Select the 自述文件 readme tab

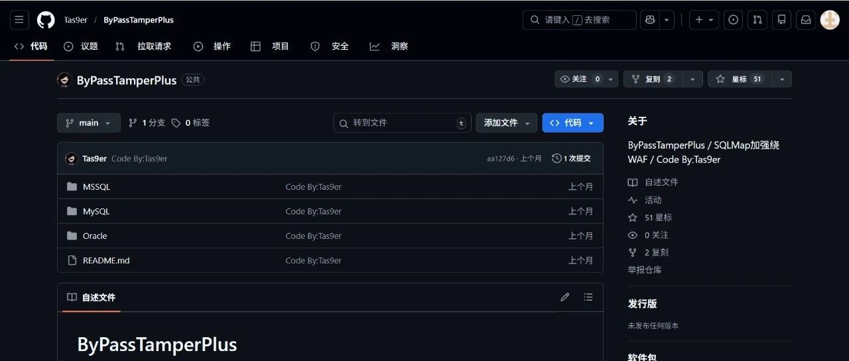pyautogui.click(x=92, y=297)
